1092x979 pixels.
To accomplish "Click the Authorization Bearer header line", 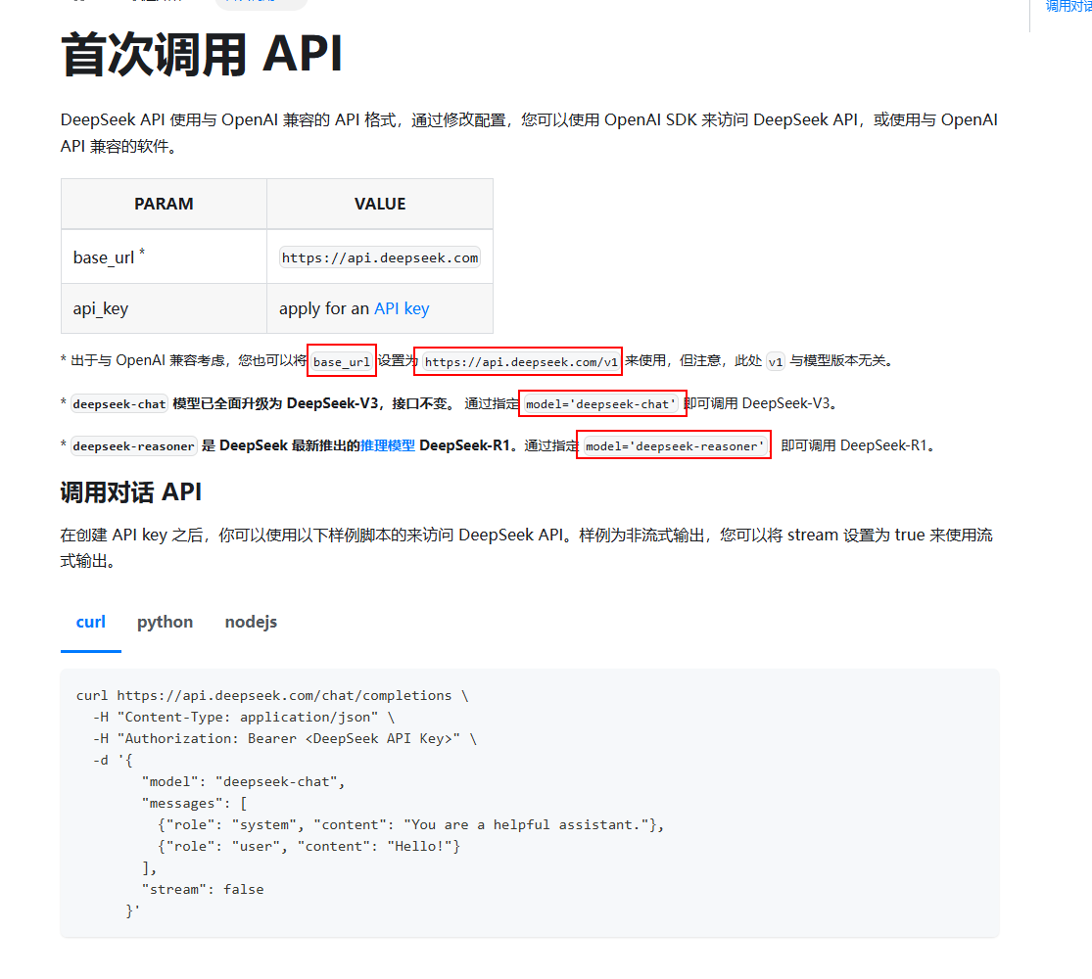I will [x=285, y=739].
